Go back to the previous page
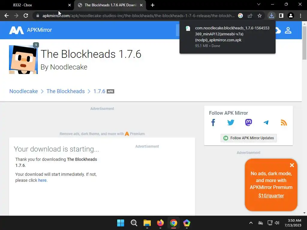307x230 pixels. coord(7,16)
